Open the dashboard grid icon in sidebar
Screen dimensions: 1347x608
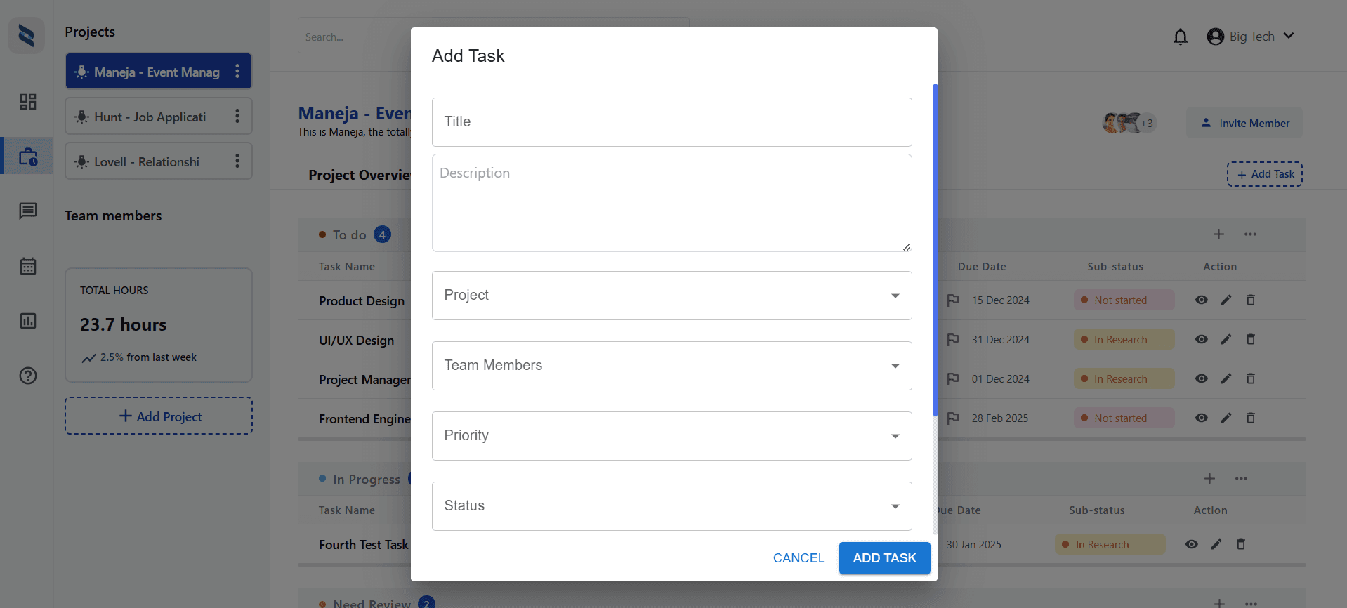point(28,102)
